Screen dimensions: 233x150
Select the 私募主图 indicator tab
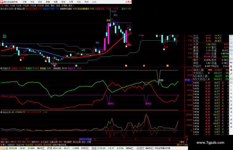click(x=54, y=142)
